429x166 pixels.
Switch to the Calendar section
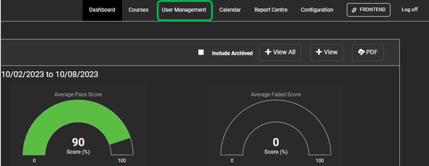click(x=230, y=10)
